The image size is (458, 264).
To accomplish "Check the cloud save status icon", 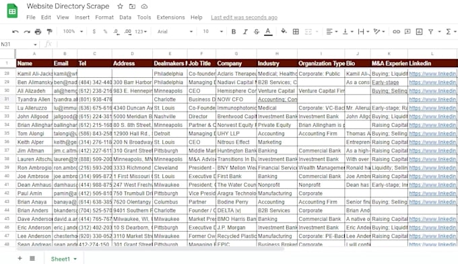I will tap(144, 6).
